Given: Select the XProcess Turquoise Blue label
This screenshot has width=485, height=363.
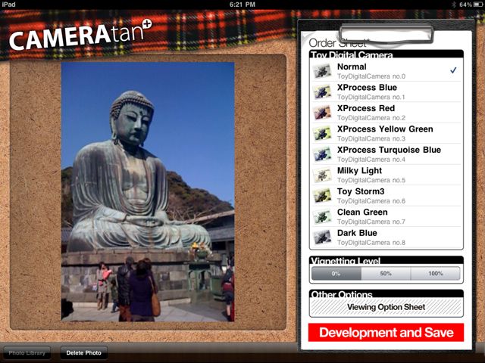Looking at the screenshot, I should (x=389, y=150).
